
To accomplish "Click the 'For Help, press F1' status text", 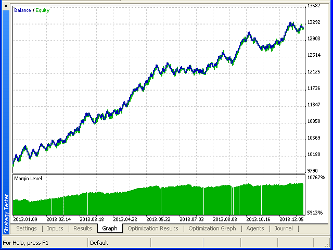I will pyautogui.click(x=25, y=243).
